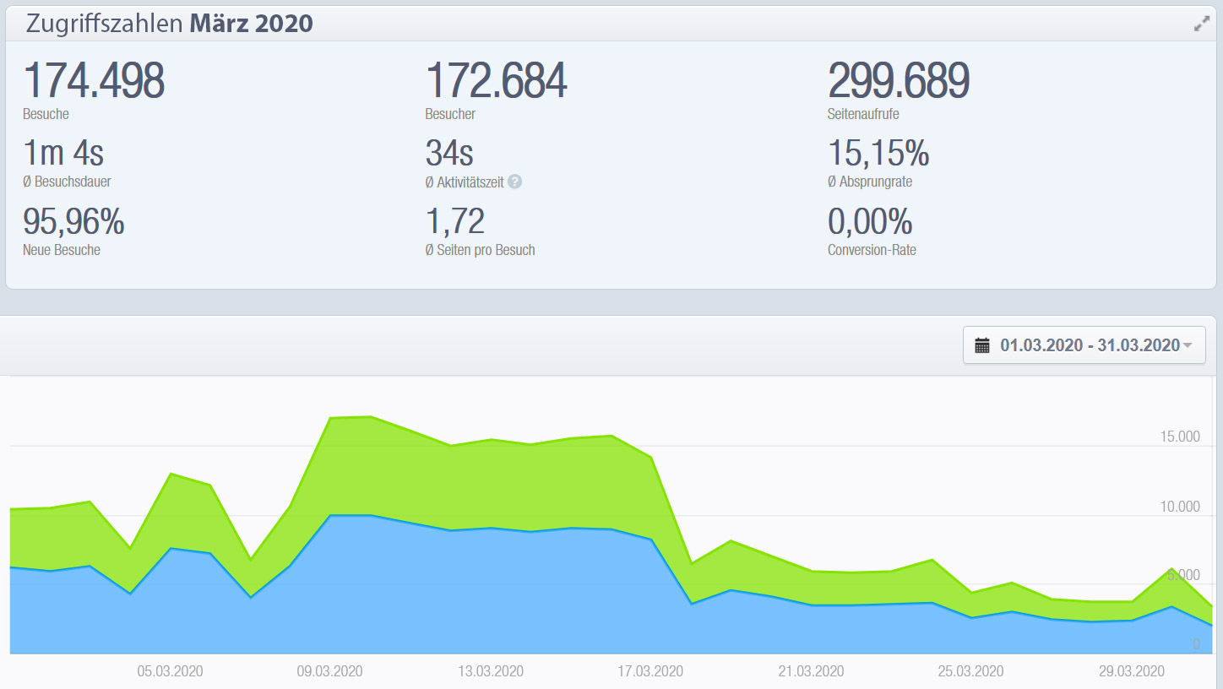Select the 09.03.2020 date on the axis
This screenshot has height=689, width=1223.
pyautogui.click(x=329, y=671)
